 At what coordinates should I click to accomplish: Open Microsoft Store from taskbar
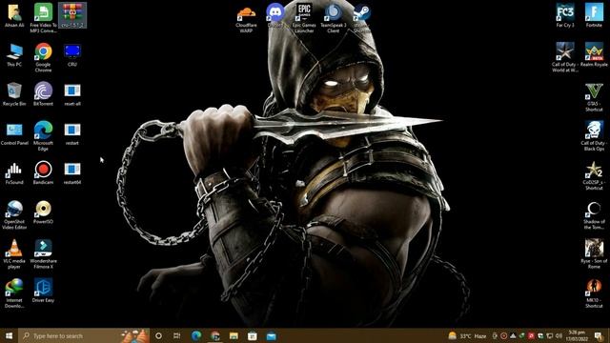252,335
